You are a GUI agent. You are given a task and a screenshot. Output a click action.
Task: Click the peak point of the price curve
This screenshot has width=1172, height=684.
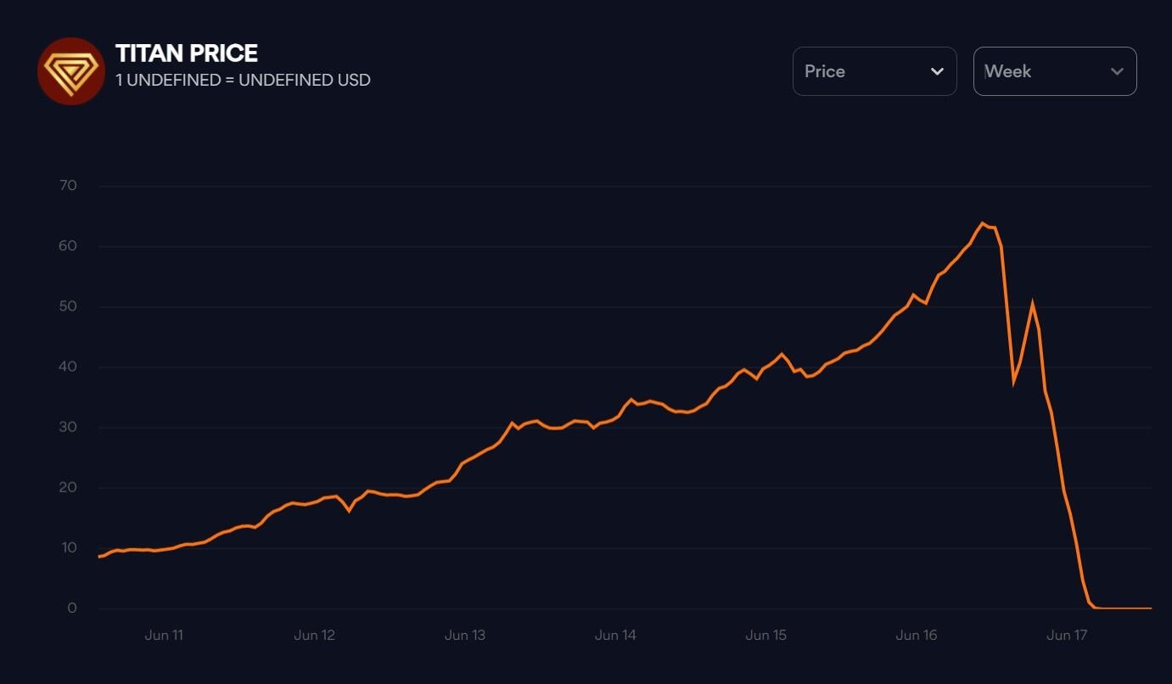click(984, 223)
